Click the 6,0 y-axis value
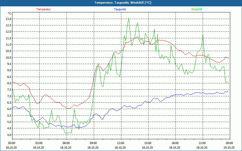Viewport: 242px width, 151px height. point(9,109)
